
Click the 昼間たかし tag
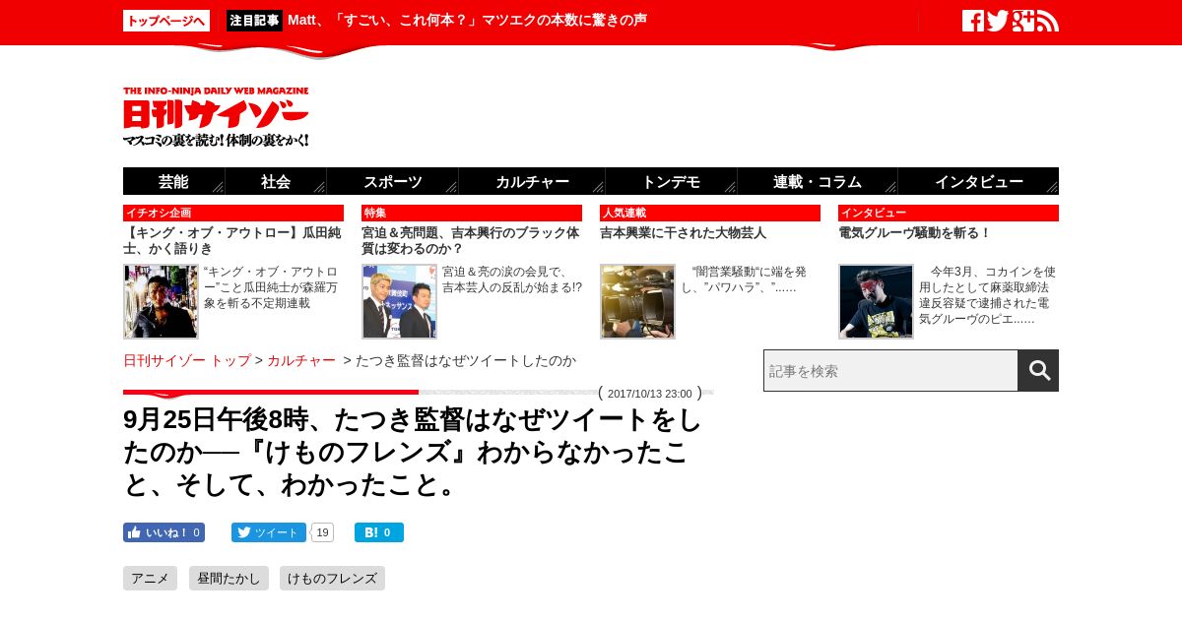click(229, 579)
